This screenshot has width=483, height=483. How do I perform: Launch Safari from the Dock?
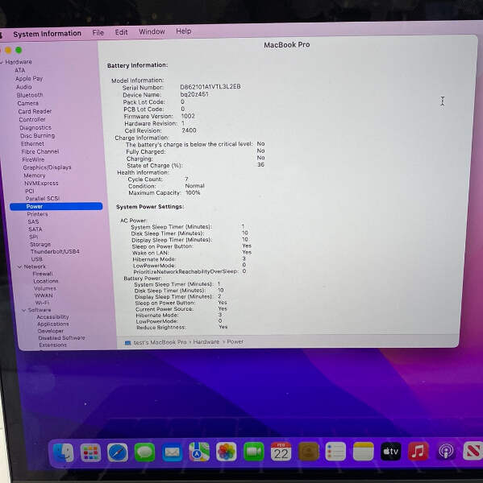[x=118, y=452]
